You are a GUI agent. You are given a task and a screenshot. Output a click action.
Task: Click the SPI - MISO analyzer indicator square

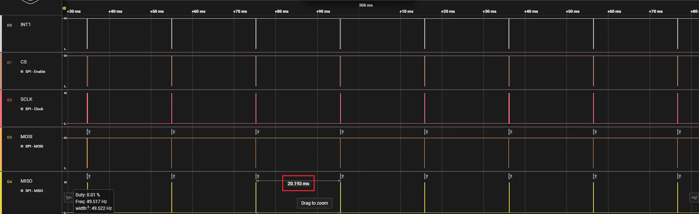pyautogui.click(x=22, y=191)
